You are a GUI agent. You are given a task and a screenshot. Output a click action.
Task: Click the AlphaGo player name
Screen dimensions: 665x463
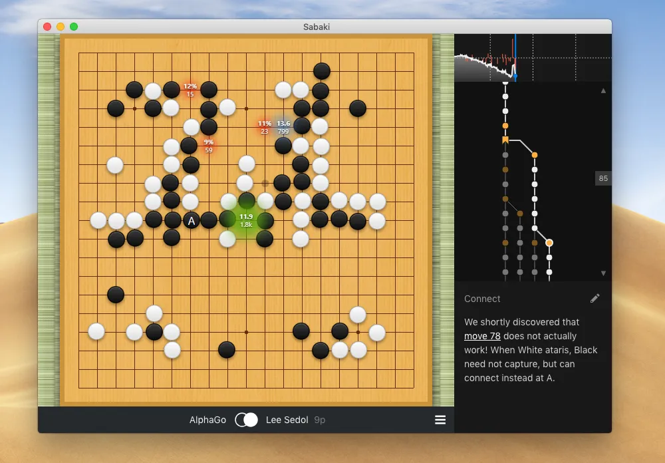point(207,420)
